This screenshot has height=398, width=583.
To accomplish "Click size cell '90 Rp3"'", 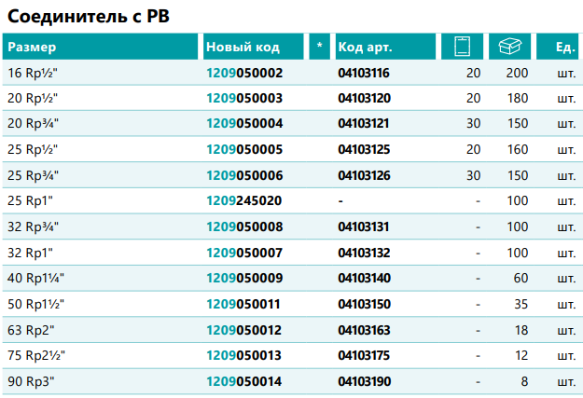I will pos(31,381).
